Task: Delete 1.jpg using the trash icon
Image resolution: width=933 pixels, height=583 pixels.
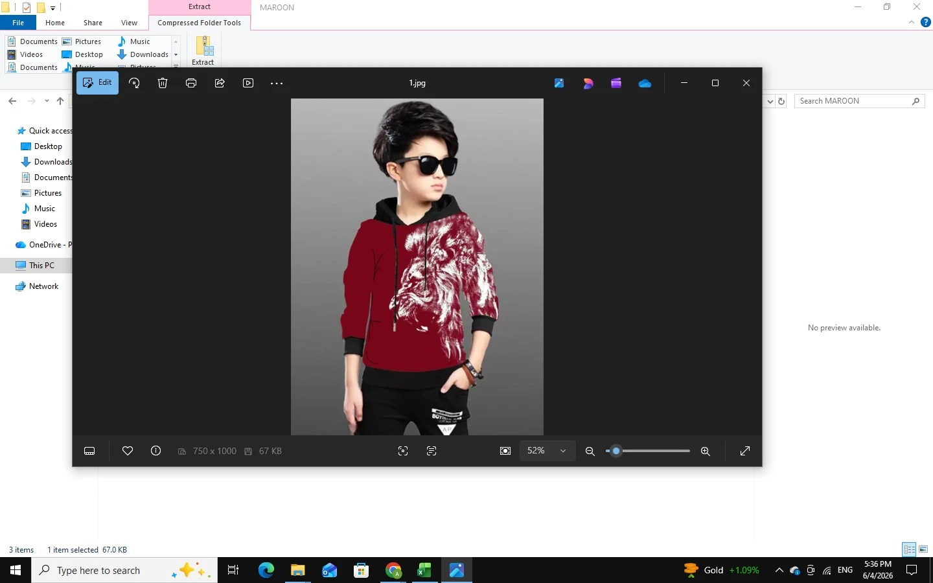Action: coord(163,83)
